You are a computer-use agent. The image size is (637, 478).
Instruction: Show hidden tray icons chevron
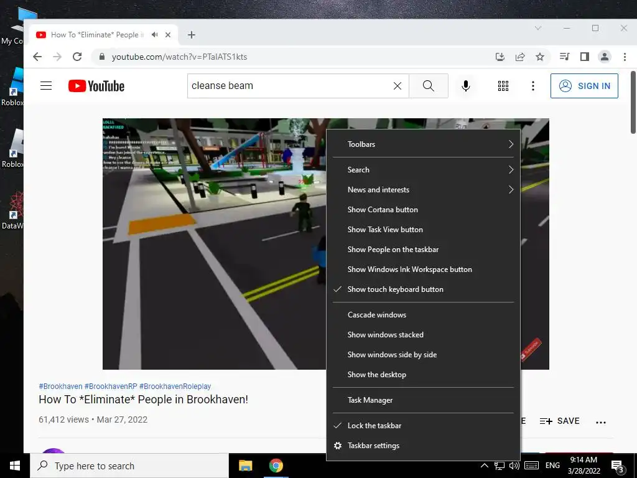coord(484,466)
